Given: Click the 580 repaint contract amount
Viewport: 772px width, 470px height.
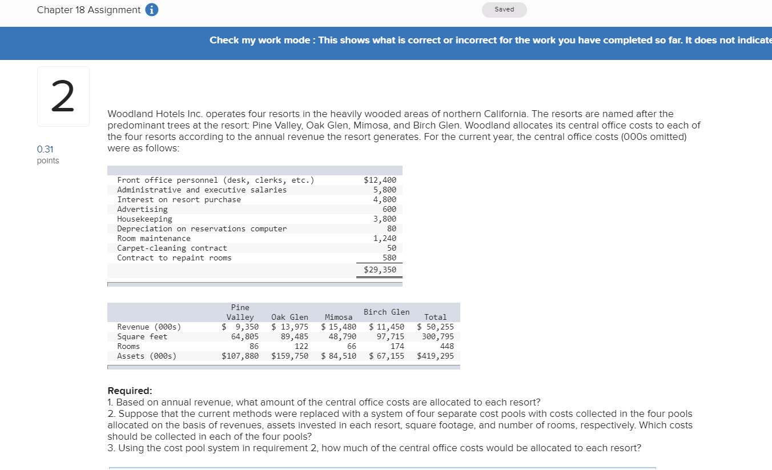Looking at the screenshot, I should (x=389, y=258).
